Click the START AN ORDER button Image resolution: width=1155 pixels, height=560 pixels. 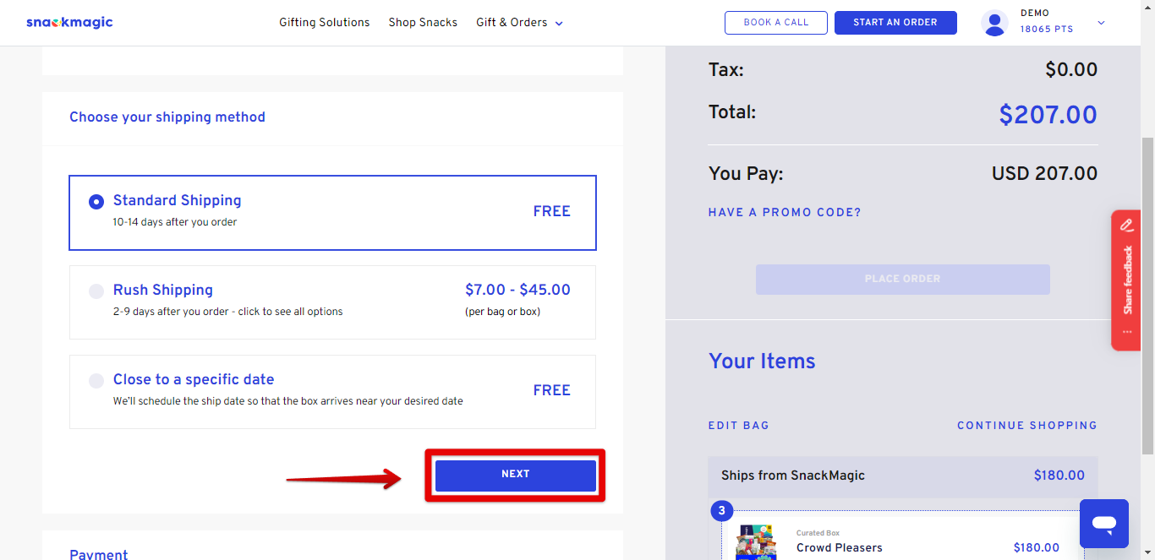[895, 23]
